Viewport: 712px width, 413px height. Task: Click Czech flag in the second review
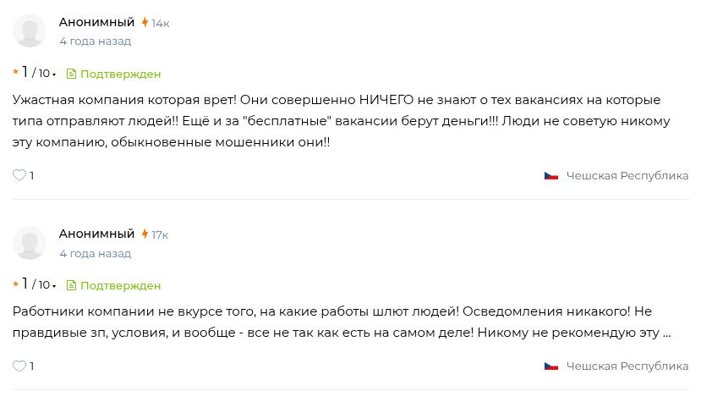[551, 366]
